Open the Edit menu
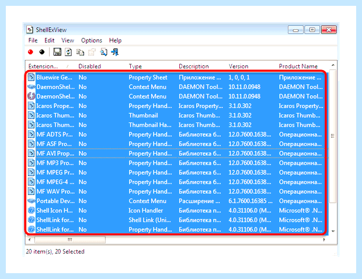The width and height of the screenshot is (362, 279). coord(50,40)
